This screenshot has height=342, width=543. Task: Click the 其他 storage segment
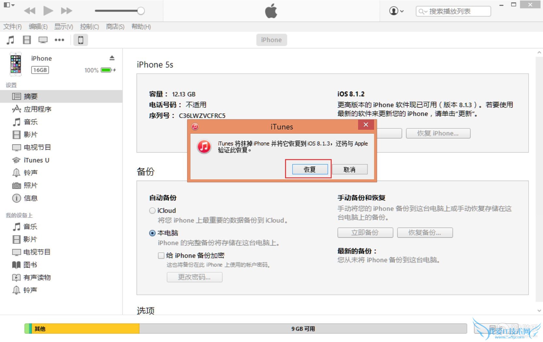pos(86,329)
